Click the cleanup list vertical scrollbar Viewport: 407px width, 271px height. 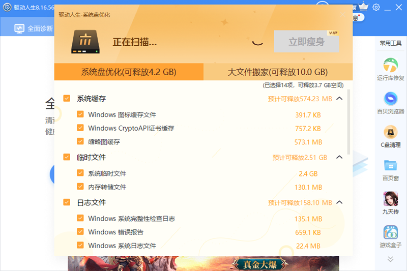[x=348, y=127]
